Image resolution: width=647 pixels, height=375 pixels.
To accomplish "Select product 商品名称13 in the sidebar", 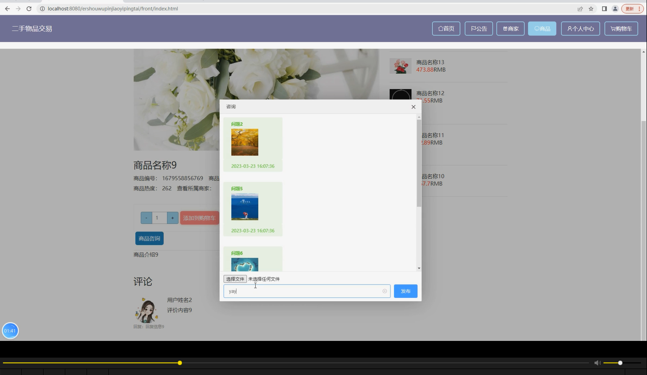I will click(x=430, y=62).
